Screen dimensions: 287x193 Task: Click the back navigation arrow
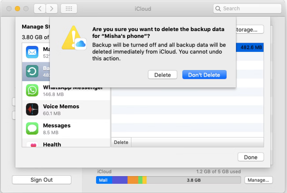[40, 9]
